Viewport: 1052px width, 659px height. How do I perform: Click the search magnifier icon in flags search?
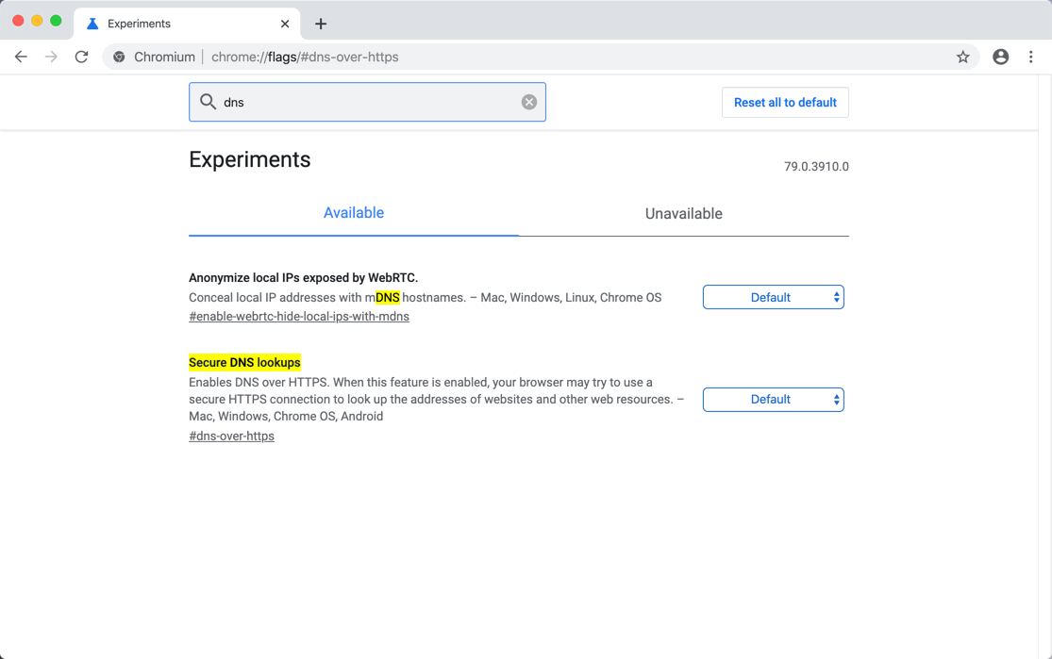[208, 101]
